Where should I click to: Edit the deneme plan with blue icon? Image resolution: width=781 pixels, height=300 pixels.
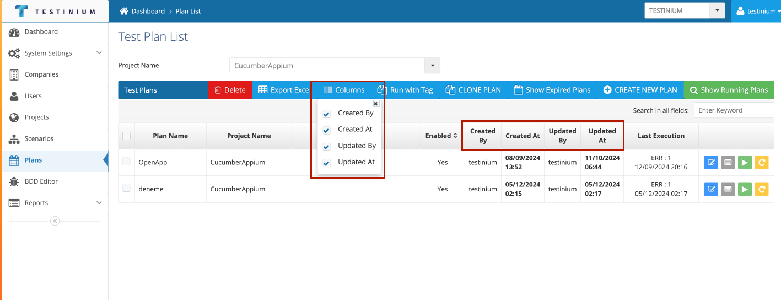click(712, 189)
